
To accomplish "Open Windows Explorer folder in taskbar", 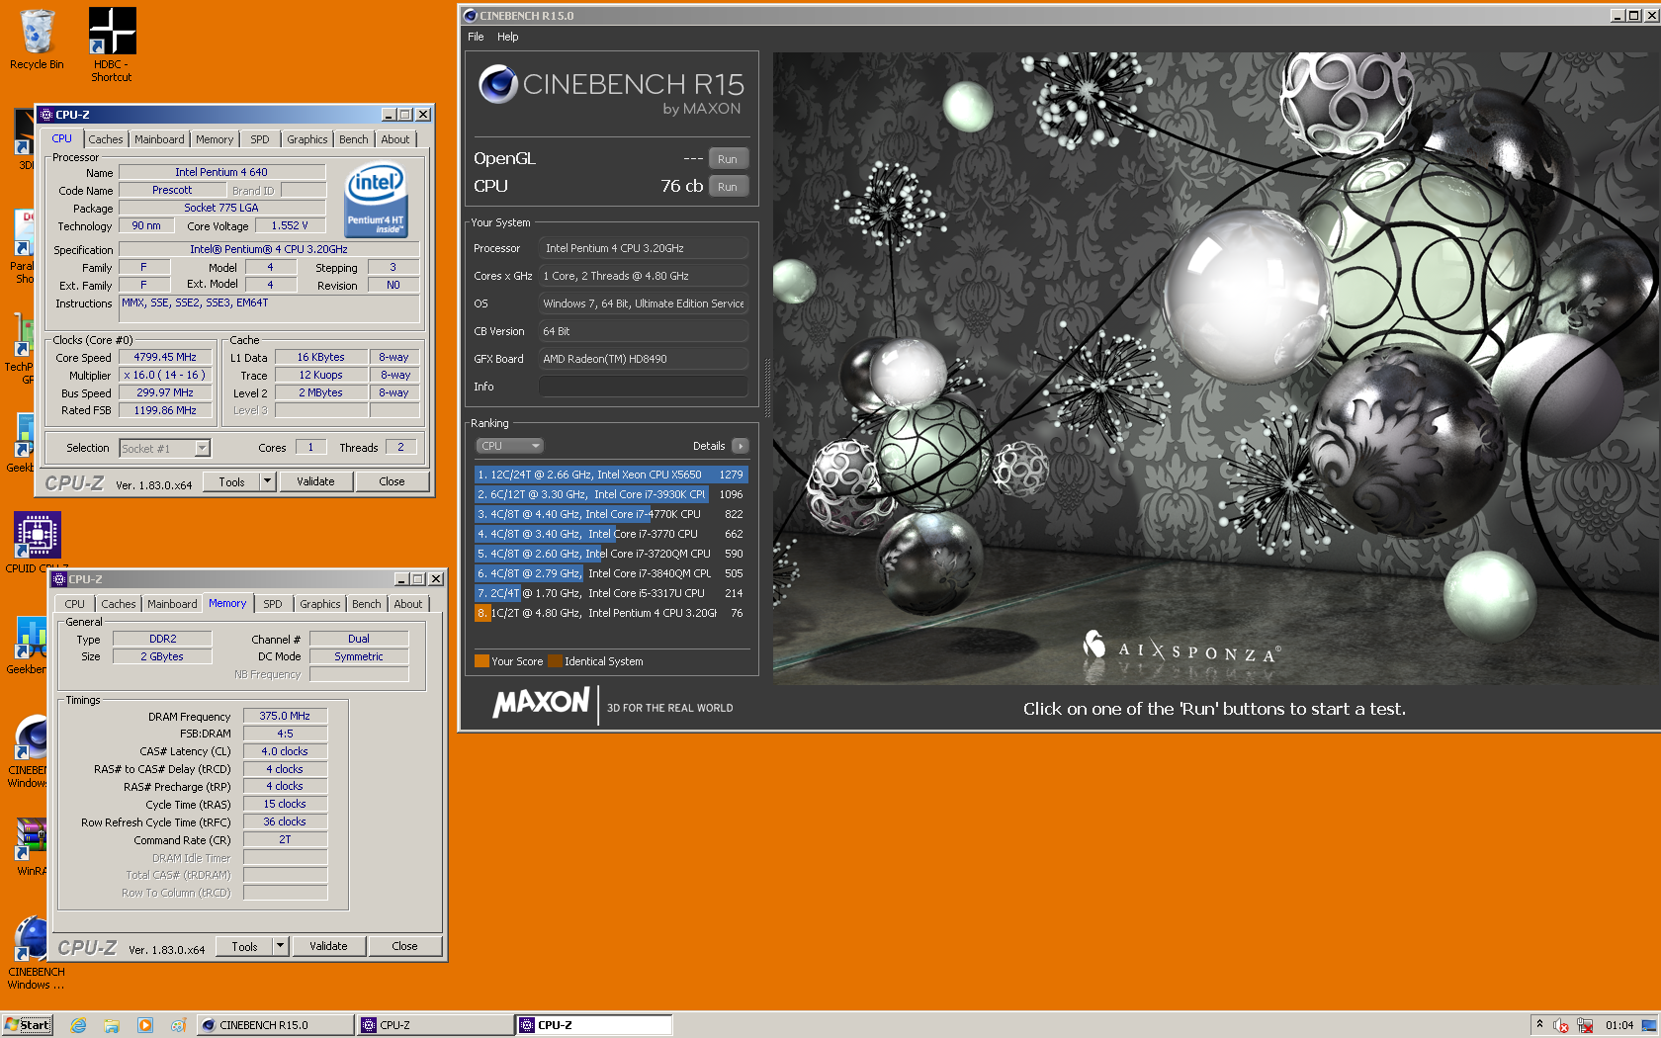I will pyautogui.click(x=112, y=1025).
